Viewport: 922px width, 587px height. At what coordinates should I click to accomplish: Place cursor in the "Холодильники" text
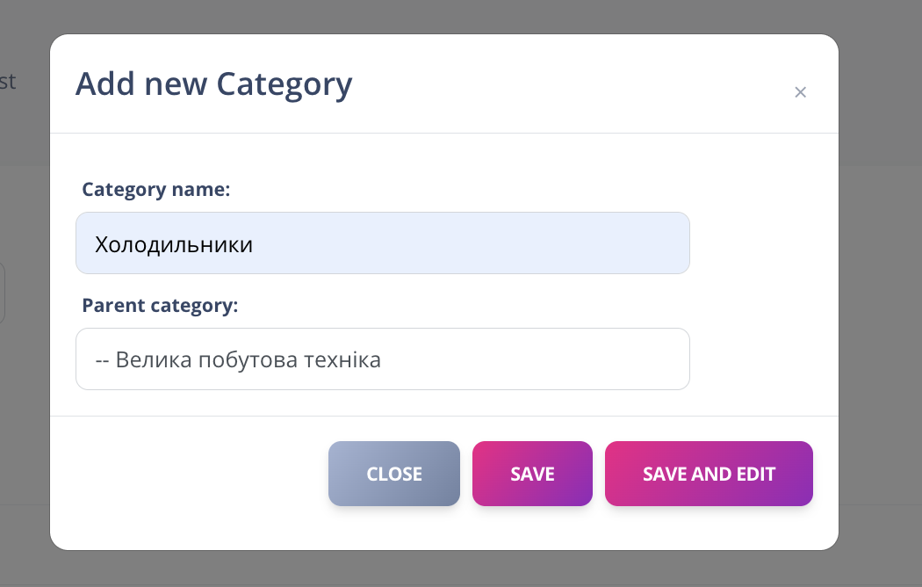tap(174, 244)
